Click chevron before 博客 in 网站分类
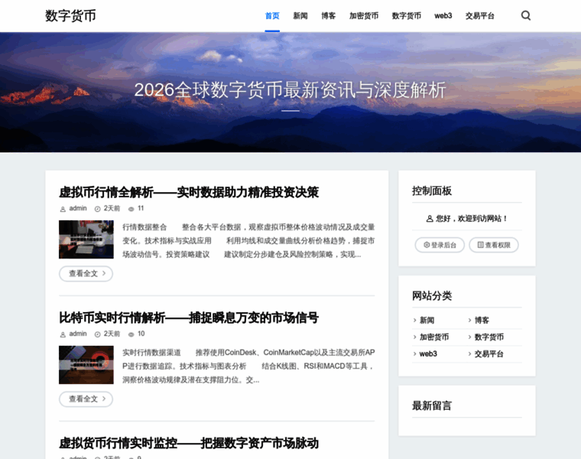 click(x=469, y=320)
